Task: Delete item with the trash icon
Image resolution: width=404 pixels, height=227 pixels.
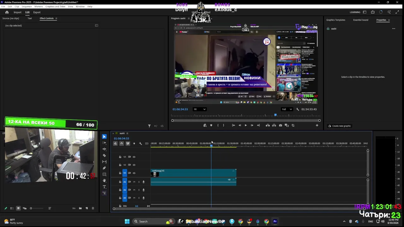Action: pos(93,208)
